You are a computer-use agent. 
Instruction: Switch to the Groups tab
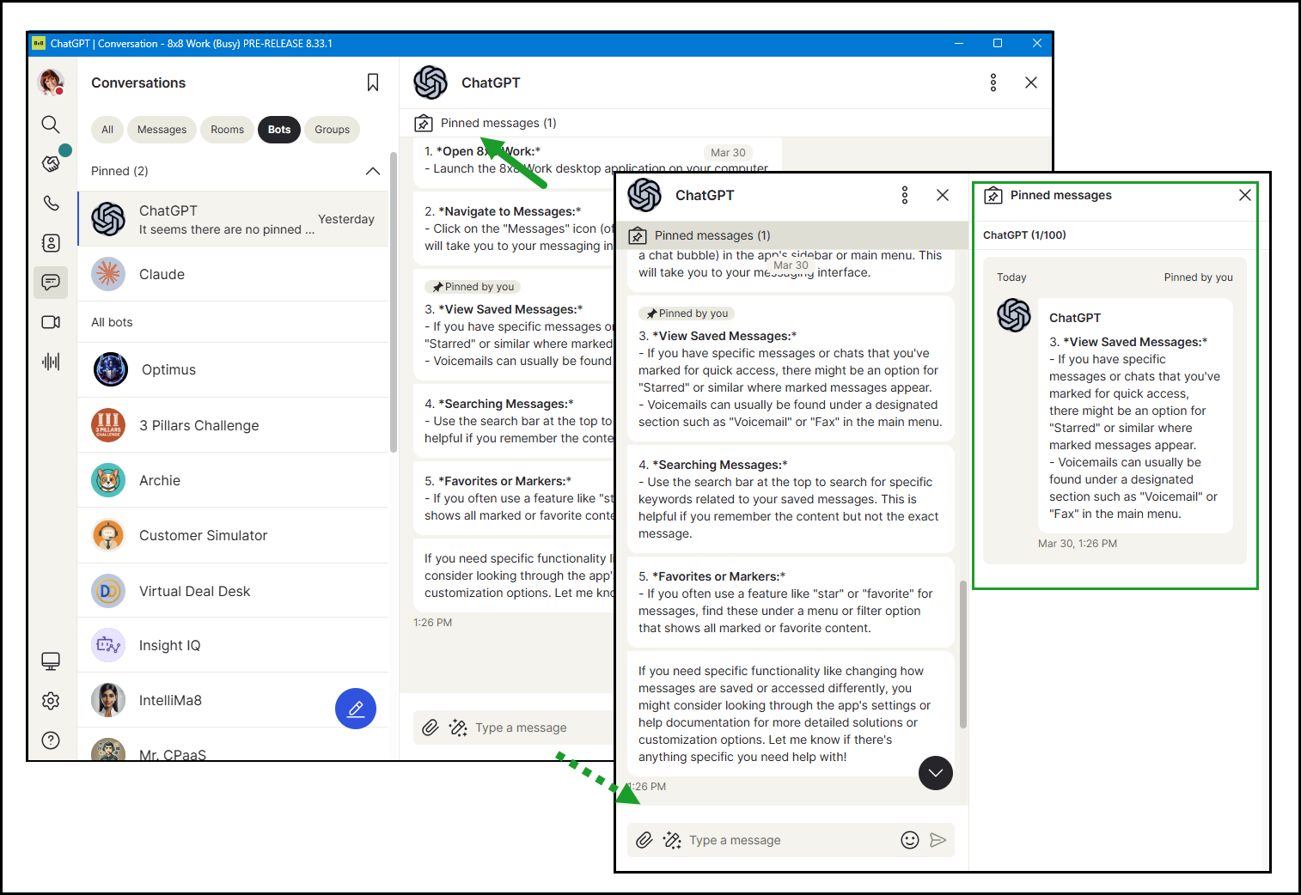(x=333, y=130)
